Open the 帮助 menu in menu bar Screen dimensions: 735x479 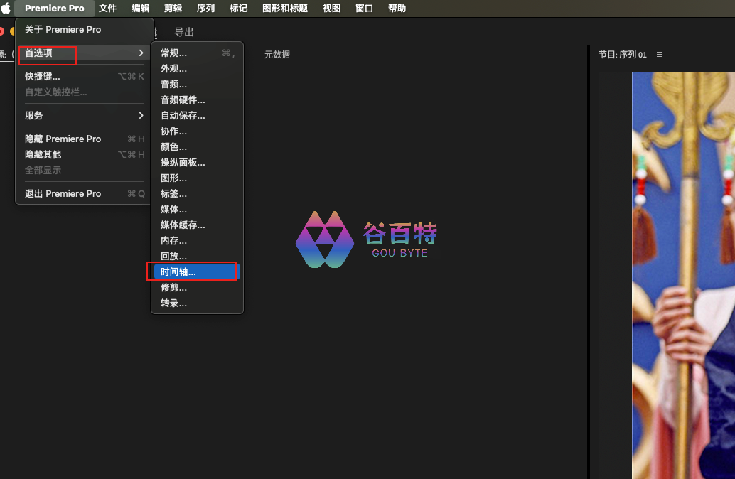(x=397, y=9)
